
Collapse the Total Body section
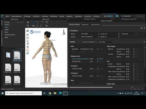[x=70, y=31]
